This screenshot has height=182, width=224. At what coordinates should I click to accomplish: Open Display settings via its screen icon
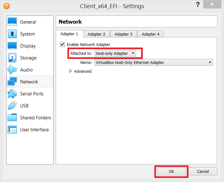[x=12, y=46]
